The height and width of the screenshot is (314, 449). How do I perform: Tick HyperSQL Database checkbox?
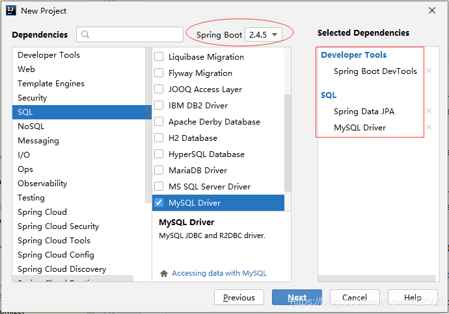159,154
